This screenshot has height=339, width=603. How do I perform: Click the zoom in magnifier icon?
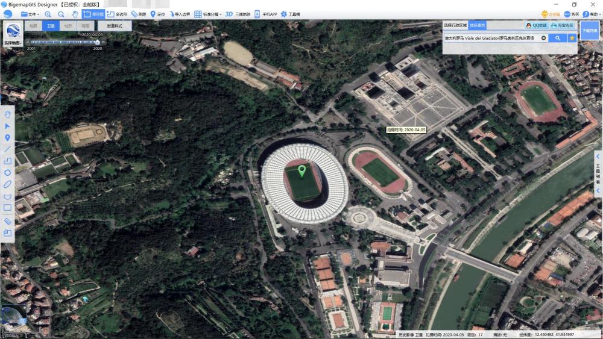[x=48, y=14]
